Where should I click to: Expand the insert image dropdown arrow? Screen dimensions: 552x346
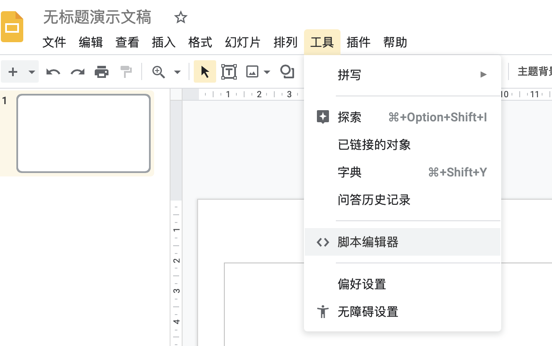[267, 72]
